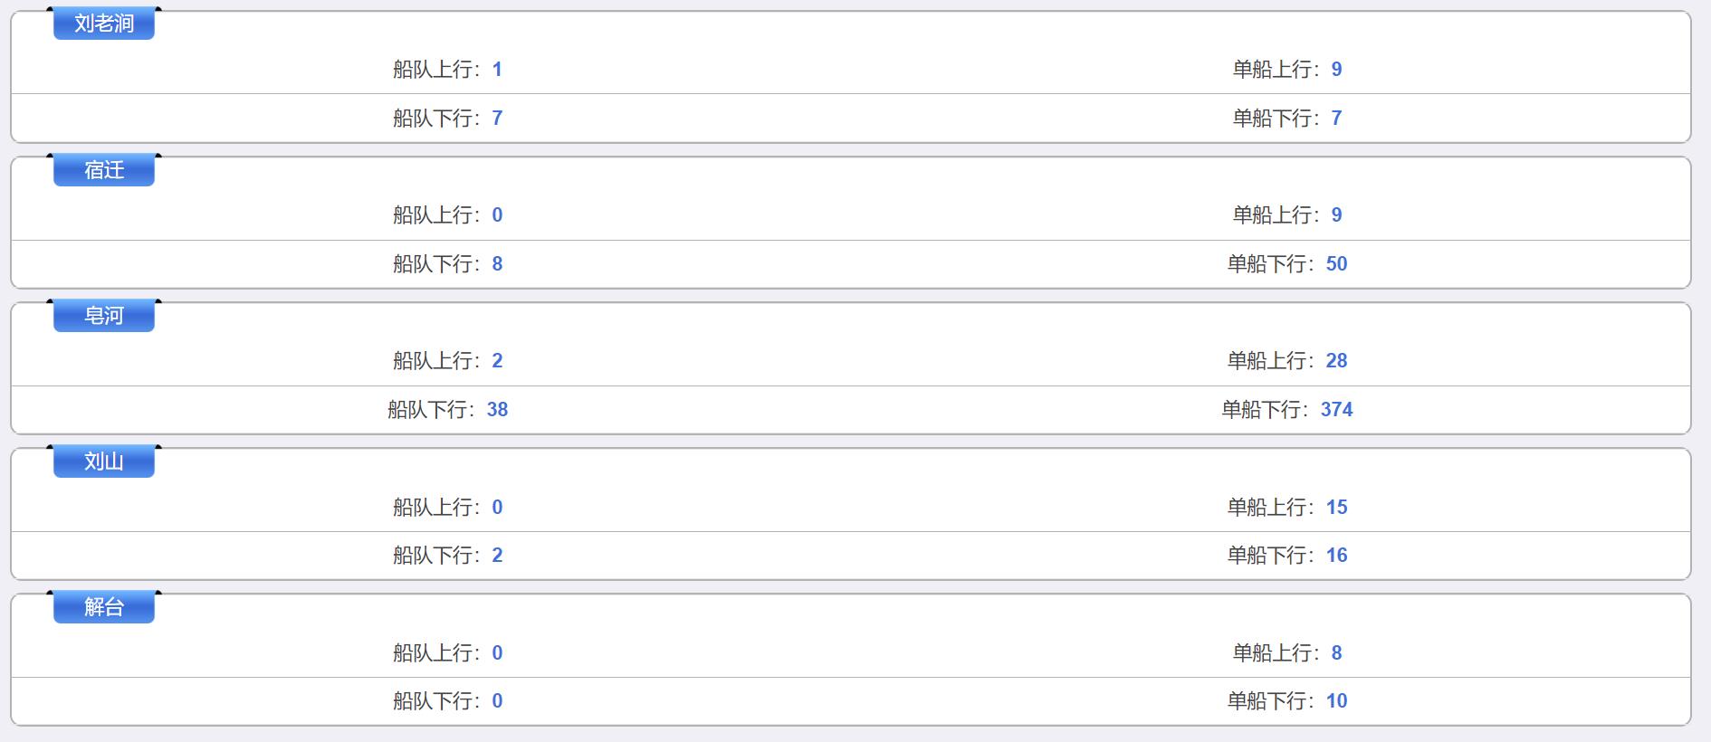
Task: Click 皂河 船队下行 value 38
Action: pyautogui.click(x=497, y=410)
